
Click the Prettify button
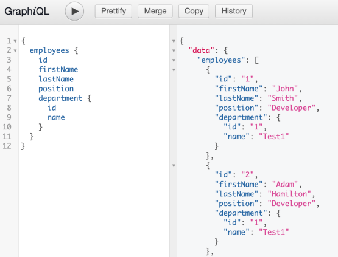coord(113,11)
